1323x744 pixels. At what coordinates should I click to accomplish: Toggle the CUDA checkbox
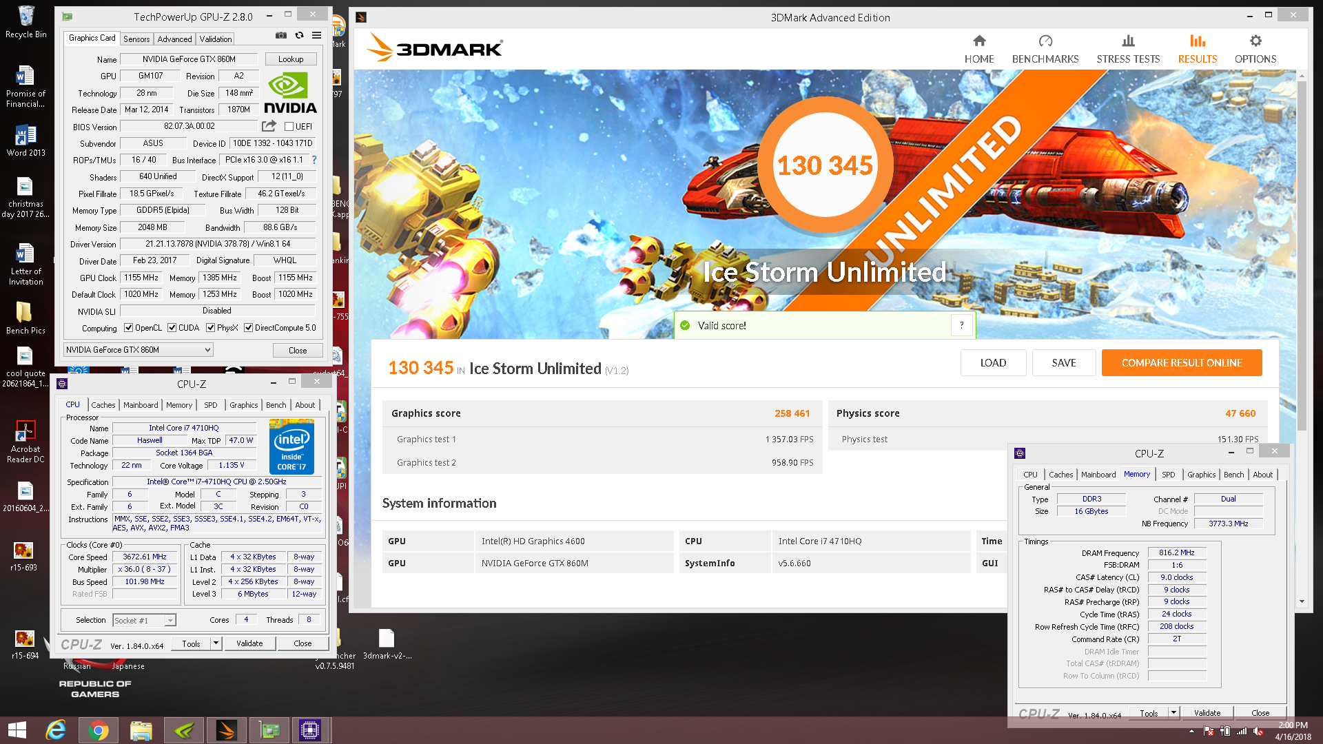click(172, 328)
